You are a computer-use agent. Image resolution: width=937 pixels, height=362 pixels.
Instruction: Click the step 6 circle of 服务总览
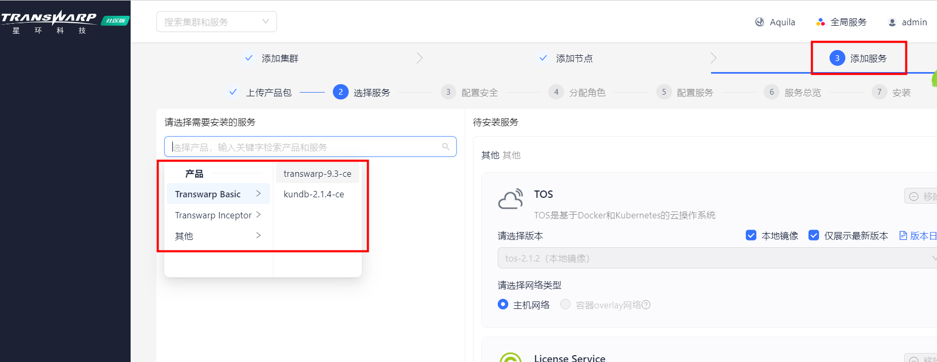click(772, 92)
